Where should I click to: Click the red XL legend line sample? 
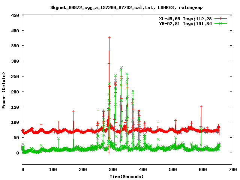[x=220, y=19]
